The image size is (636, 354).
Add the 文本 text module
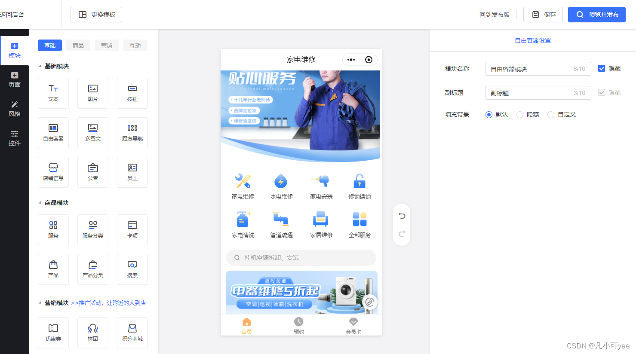tap(53, 93)
